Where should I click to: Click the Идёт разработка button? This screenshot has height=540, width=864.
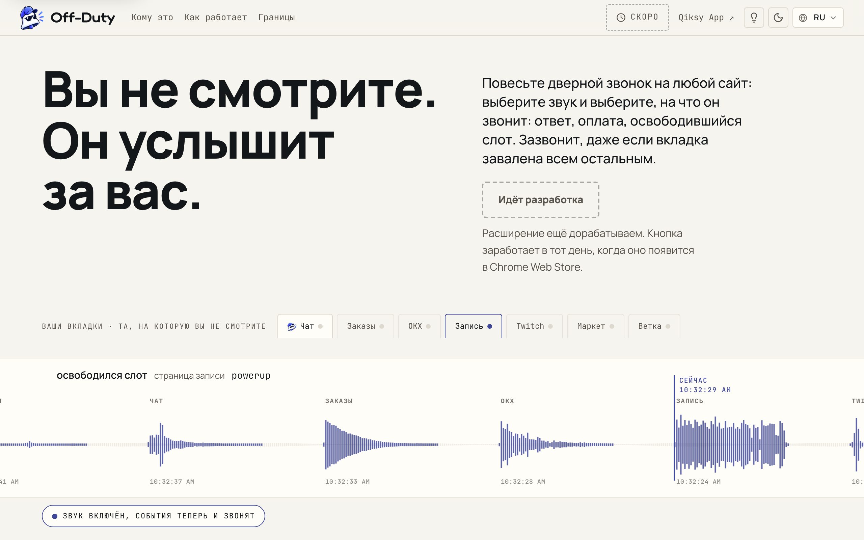tap(541, 200)
